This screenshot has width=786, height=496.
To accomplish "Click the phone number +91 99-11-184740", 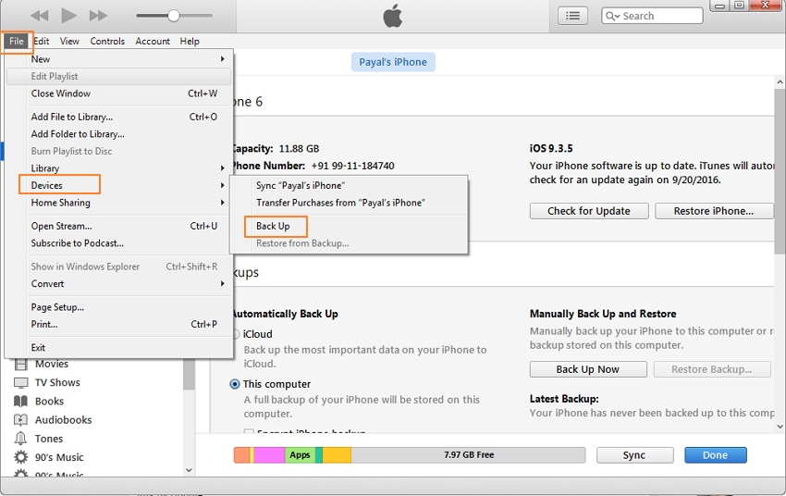I will 352,166.
